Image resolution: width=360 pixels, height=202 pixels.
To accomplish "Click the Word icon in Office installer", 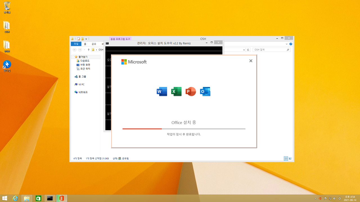I will pyautogui.click(x=162, y=91).
